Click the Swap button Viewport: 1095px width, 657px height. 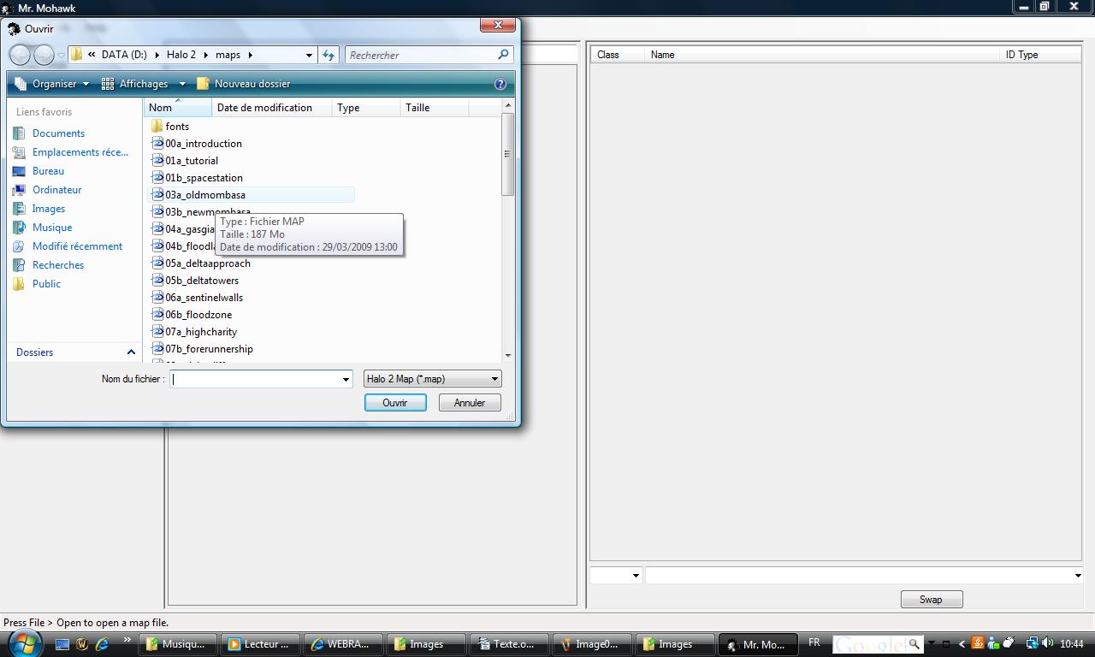coord(931,600)
